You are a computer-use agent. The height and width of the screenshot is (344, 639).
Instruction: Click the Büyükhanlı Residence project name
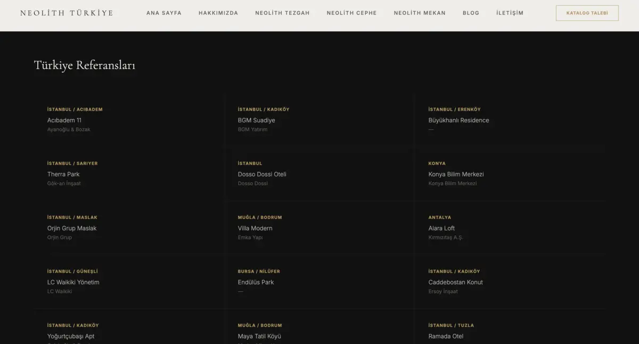click(x=458, y=120)
